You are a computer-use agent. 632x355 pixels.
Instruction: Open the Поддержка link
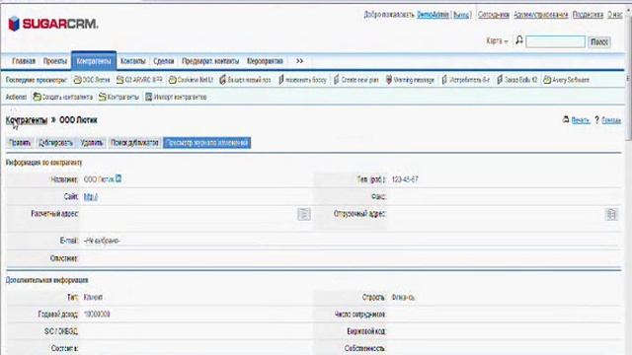tap(588, 15)
